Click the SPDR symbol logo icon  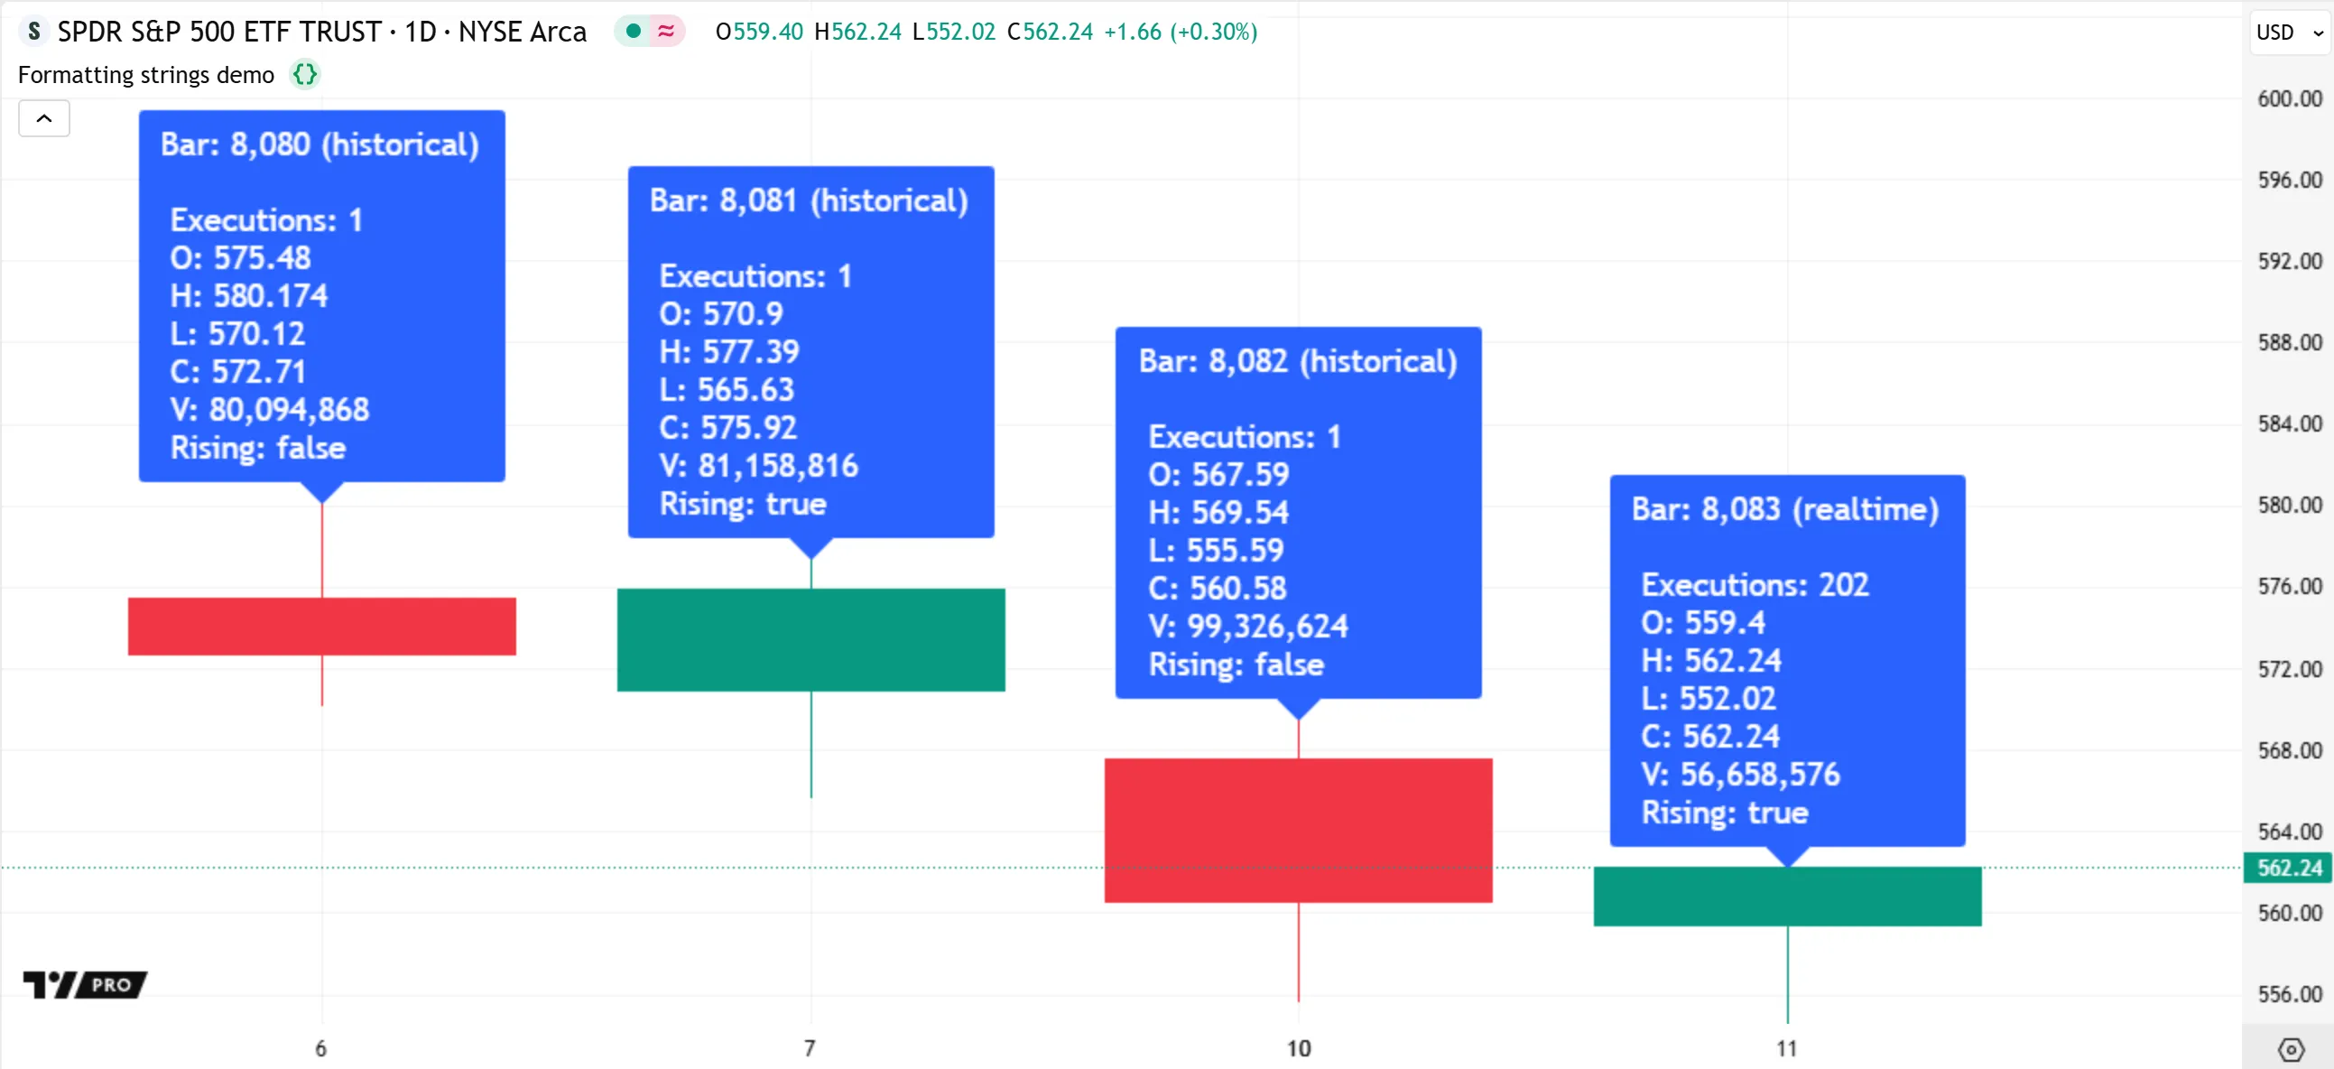pyautogui.click(x=33, y=32)
